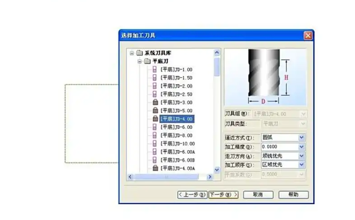Select the [平底]JD-2.50 tool entry
This screenshot has height=220, width=355.
pyautogui.click(x=176, y=94)
